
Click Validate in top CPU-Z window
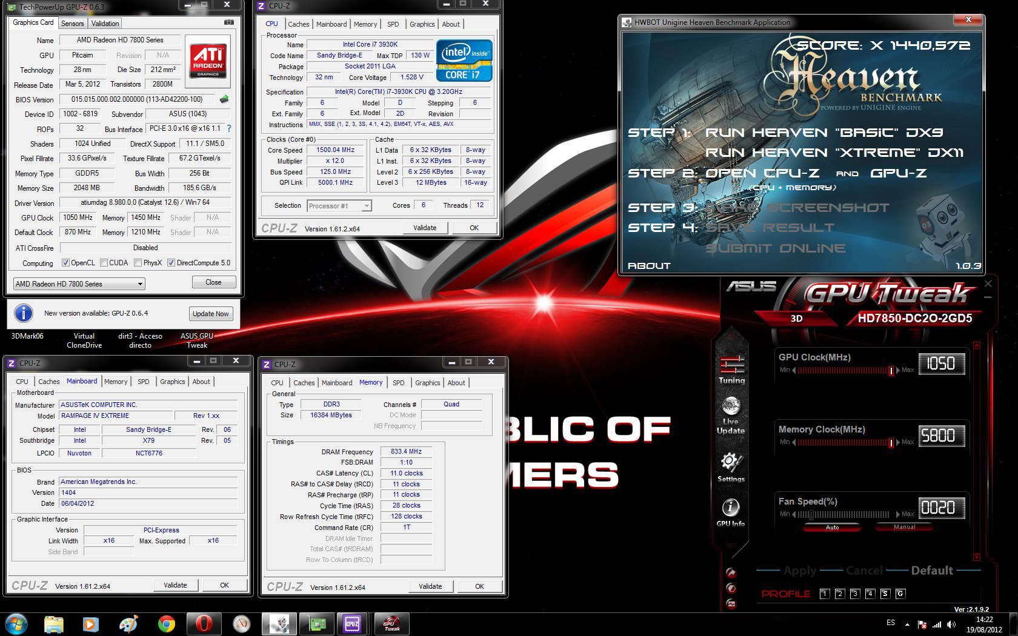tap(425, 228)
